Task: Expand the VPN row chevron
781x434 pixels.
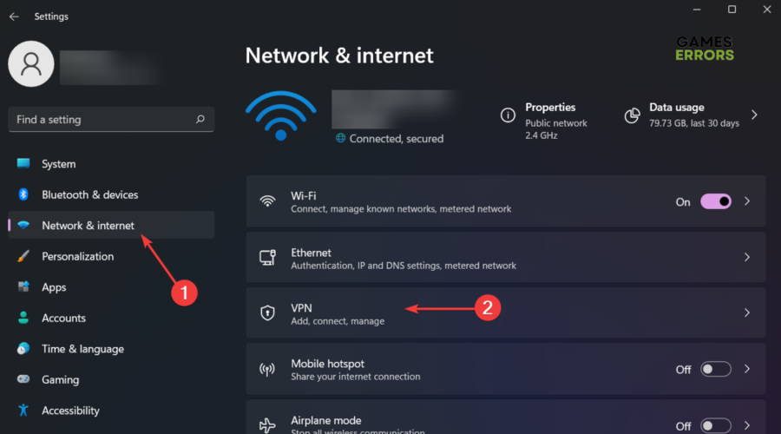Action: pos(747,312)
